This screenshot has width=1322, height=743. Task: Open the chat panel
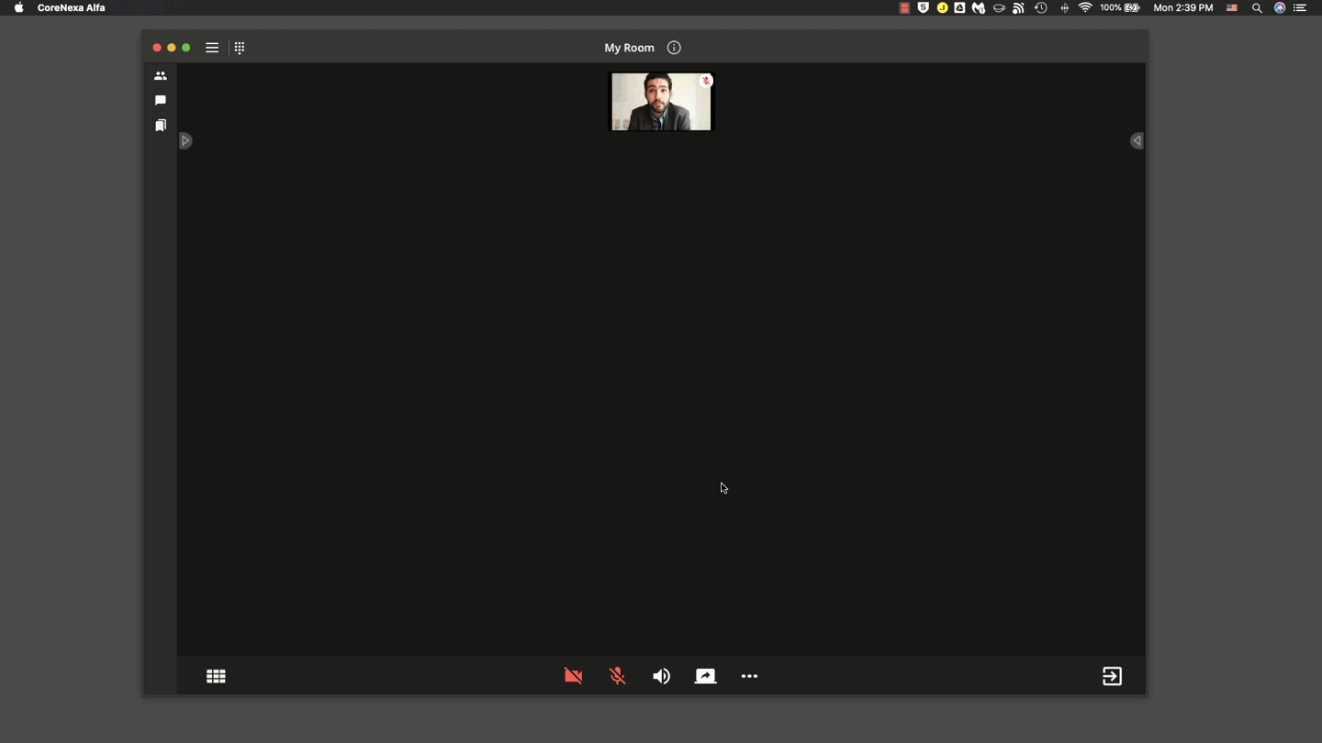click(x=161, y=100)
